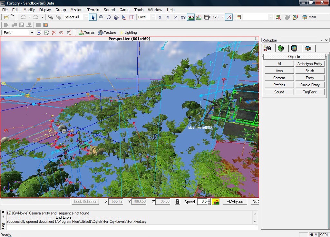This screenshot has height=237, width=330.
Task: Select the Move object tool
Action: (x=101, y=17)
